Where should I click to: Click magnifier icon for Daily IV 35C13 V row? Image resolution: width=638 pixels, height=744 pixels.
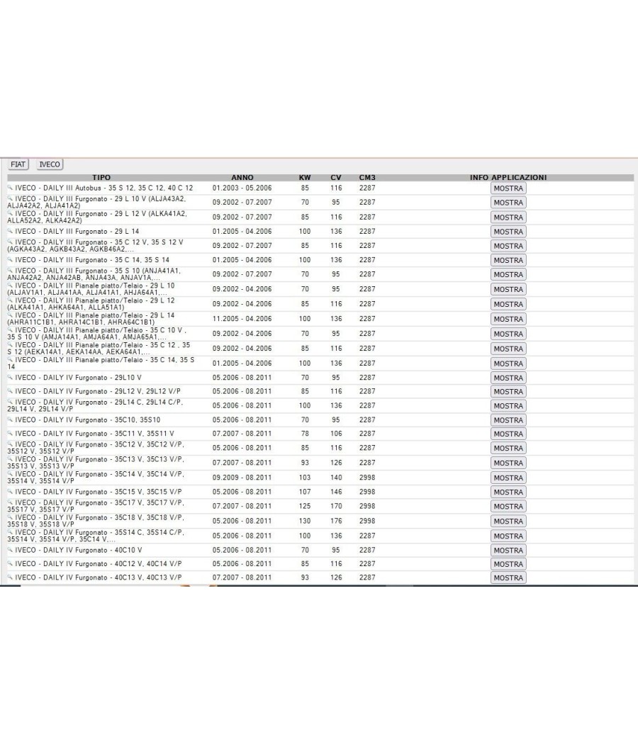[x=10, y=459]
